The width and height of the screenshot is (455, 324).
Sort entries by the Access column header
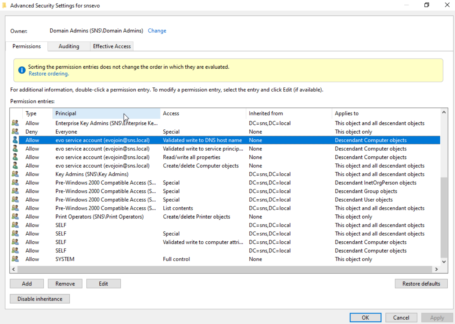203,113
